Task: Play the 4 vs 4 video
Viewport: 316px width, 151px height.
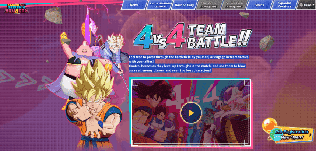Action: point(191,113)
